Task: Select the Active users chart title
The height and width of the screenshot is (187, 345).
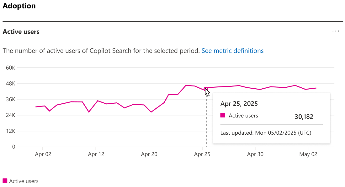Action: [x=21, y=32]
